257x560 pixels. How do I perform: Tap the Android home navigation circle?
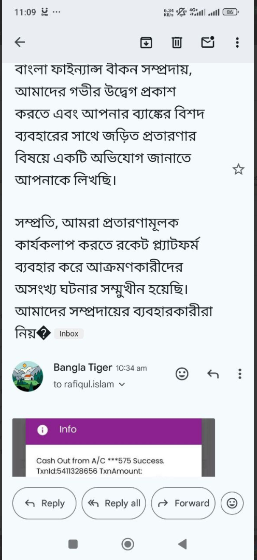tap(128, 544)
